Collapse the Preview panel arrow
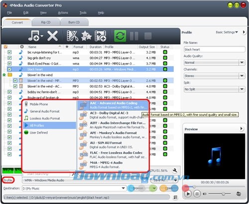 [241, 129]
